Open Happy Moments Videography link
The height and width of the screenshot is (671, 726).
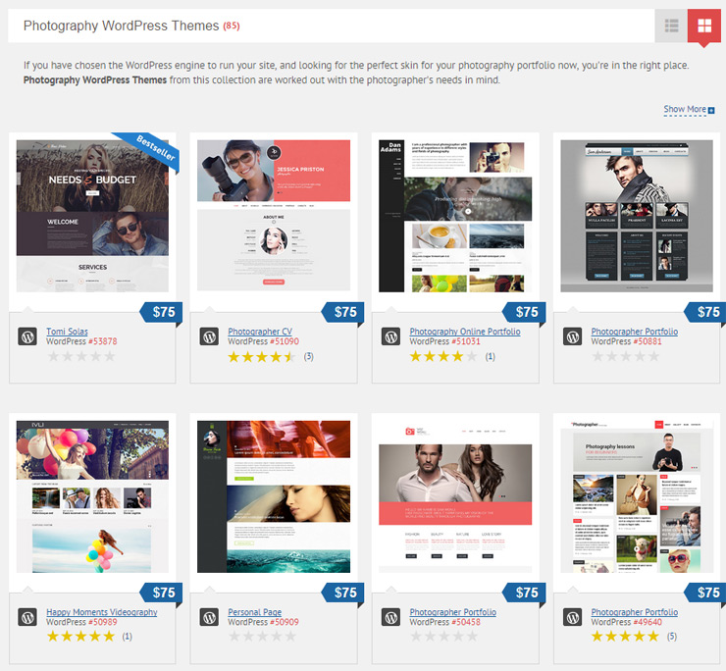[x=101, y=612]
